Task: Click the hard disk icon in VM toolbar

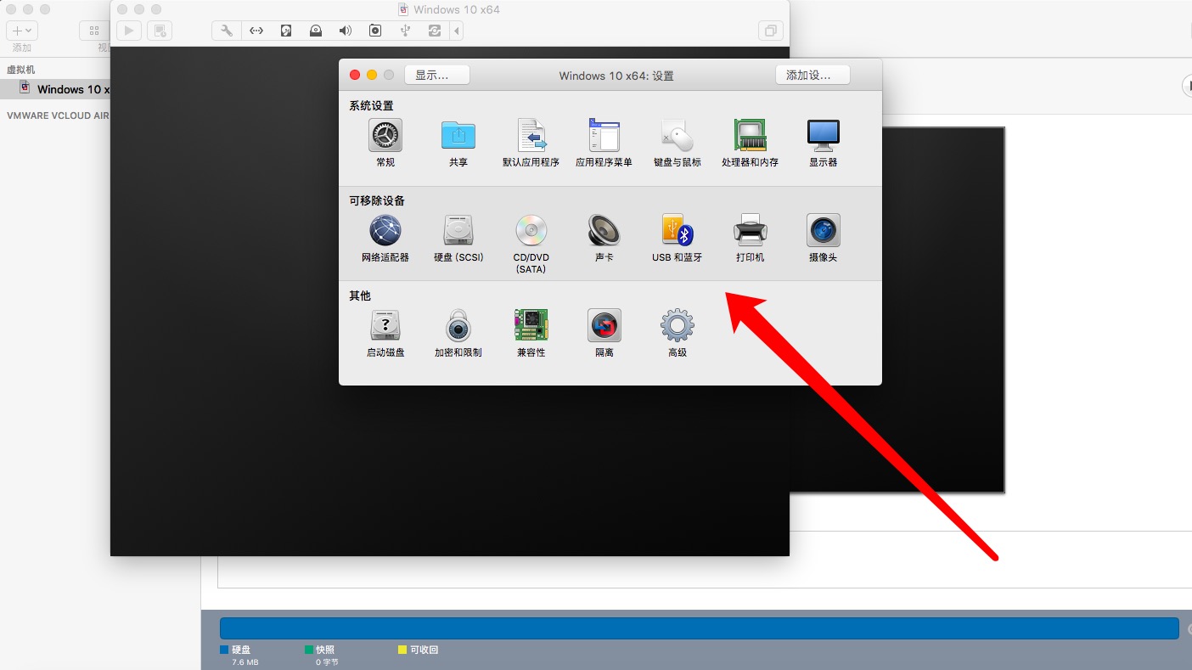Action: pos(286,31)
